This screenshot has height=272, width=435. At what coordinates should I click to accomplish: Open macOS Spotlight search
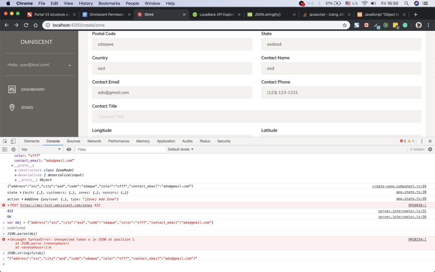pos(407,3)
